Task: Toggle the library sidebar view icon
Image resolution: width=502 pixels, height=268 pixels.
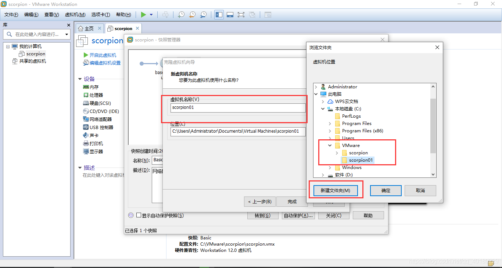Action: (219, 15)
